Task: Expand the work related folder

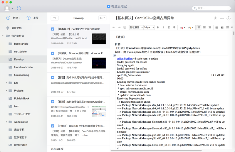Action: [6, 122]
